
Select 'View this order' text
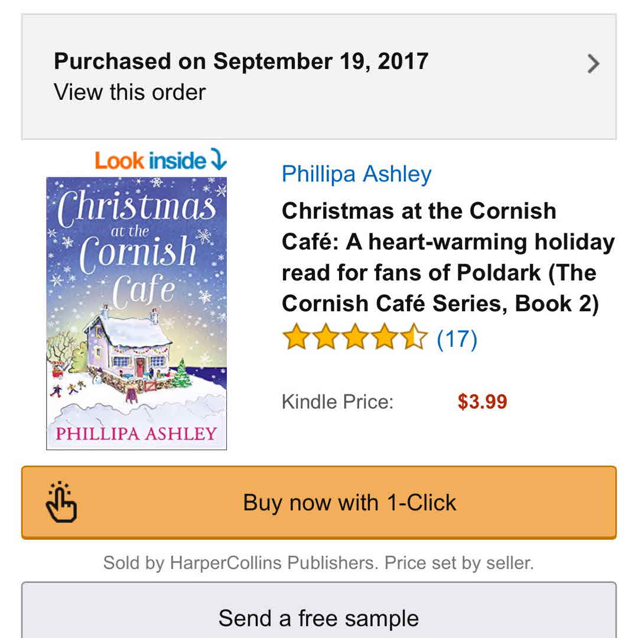129,92
